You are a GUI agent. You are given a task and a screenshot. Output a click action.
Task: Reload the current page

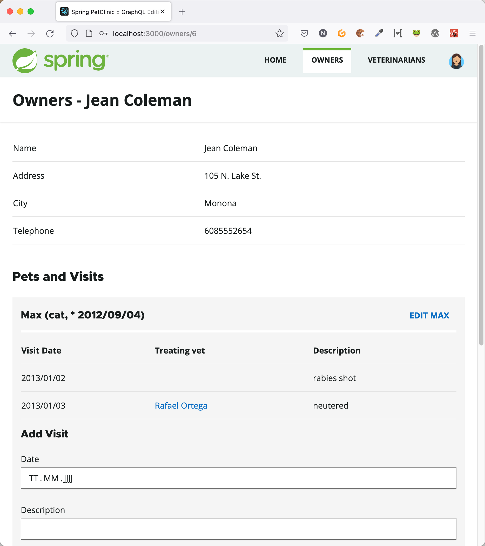[x=50, y=34]
